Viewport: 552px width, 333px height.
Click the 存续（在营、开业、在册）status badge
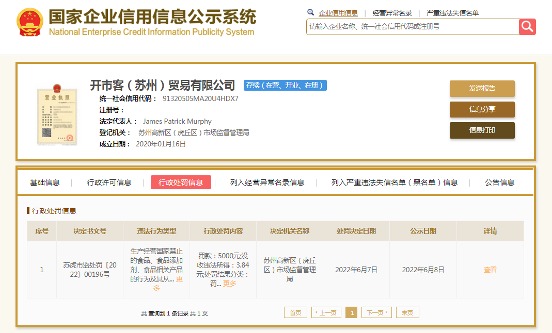point(285,86)
